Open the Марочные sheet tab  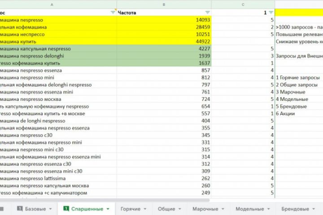coord(205,209)
